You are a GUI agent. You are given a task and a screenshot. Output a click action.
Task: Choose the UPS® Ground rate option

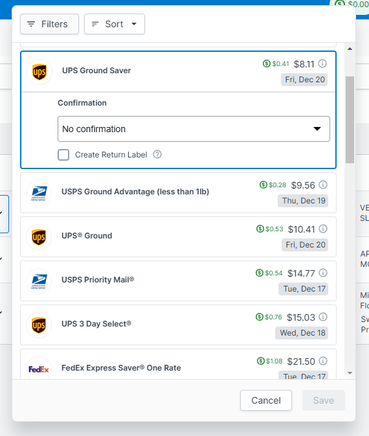point(179,237)
